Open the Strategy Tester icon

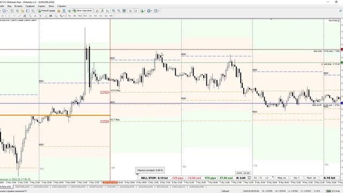[33, 11]
